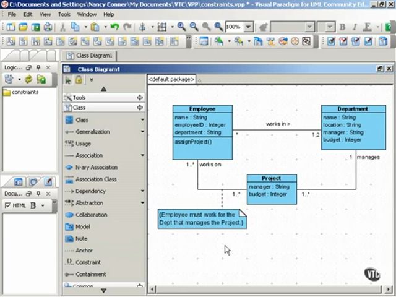Open the Association variants dropdown arrow
The height and width of the screenshot is (297, 396).
click(x=142, y=155)
